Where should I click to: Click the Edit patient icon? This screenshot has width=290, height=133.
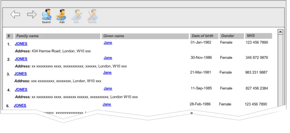(76, 15)
